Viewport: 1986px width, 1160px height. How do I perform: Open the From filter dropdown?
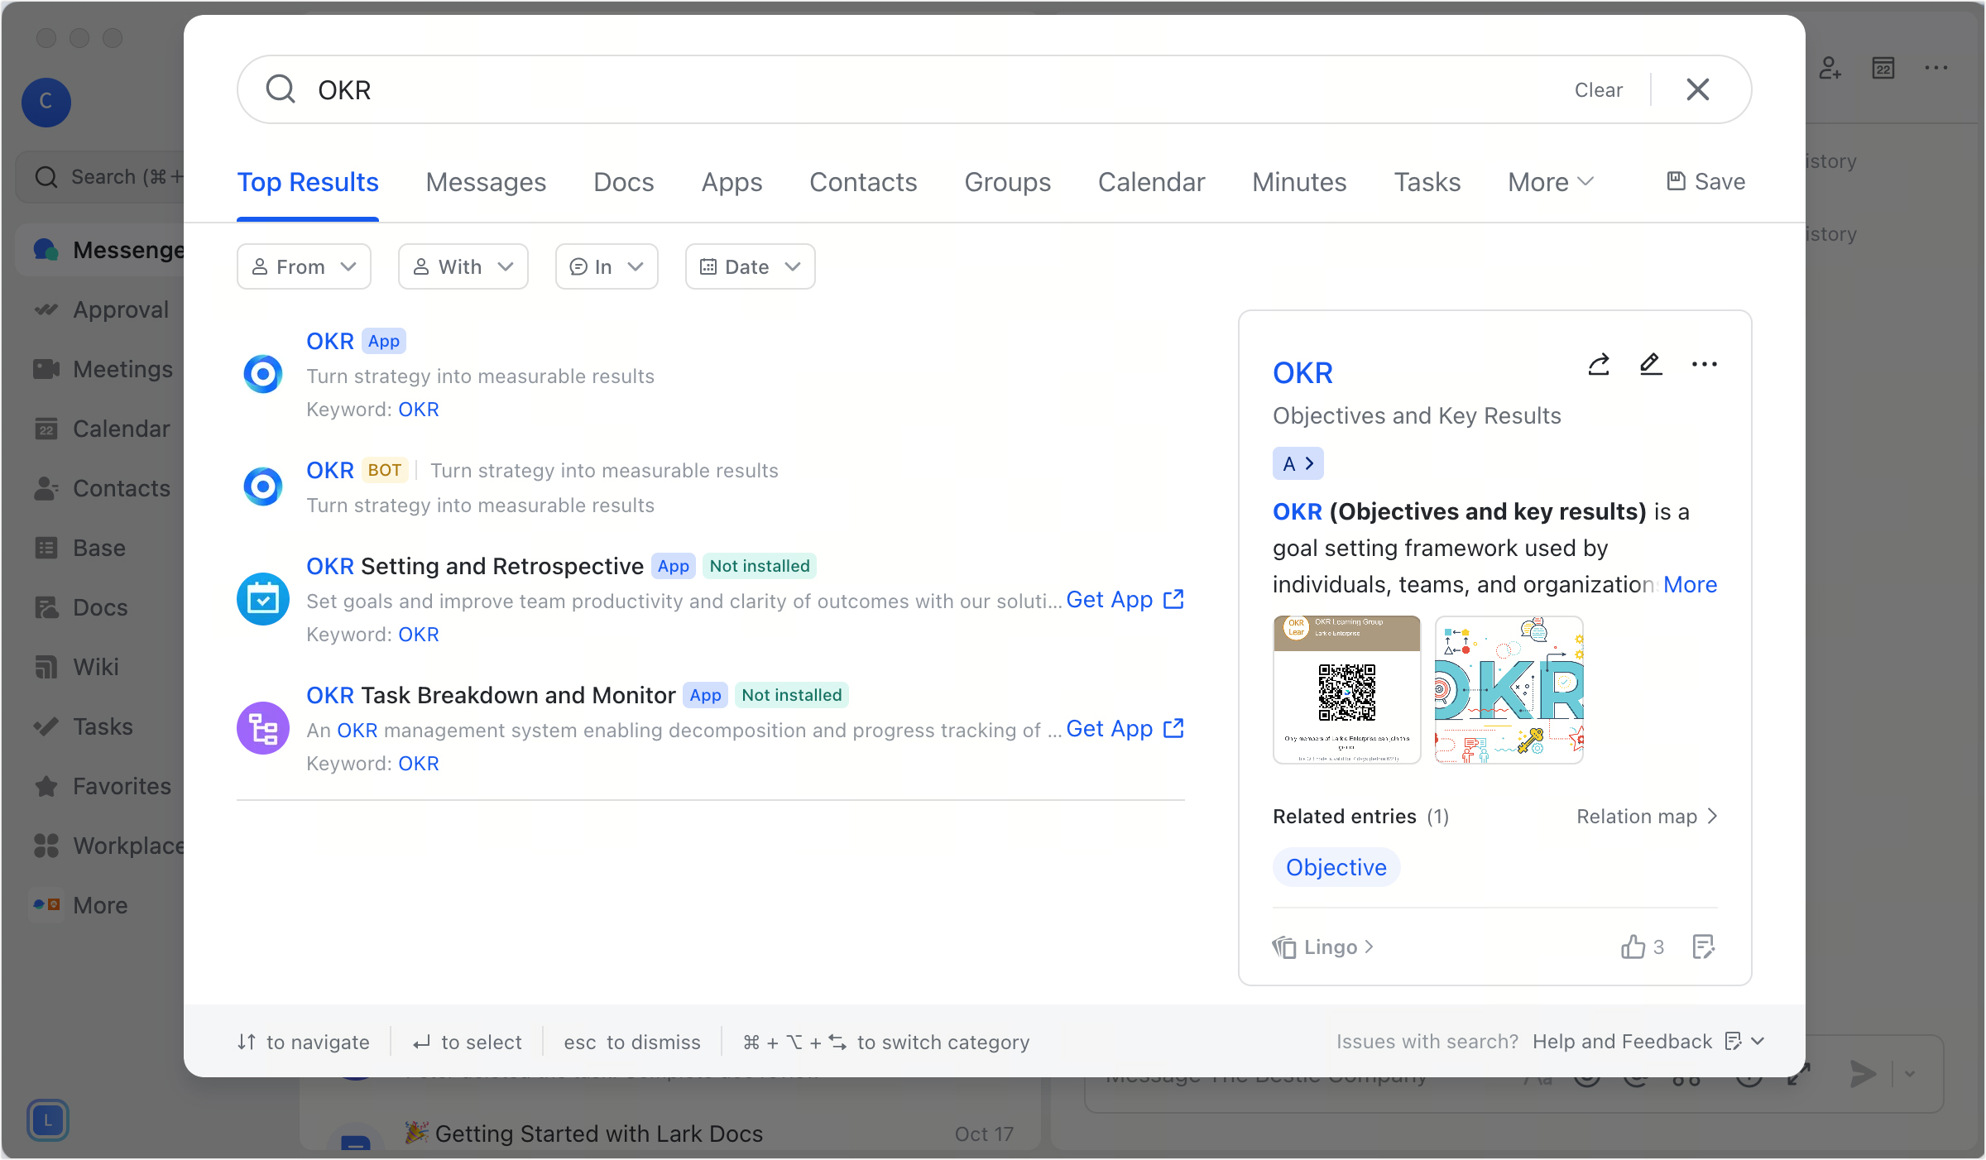303,266
